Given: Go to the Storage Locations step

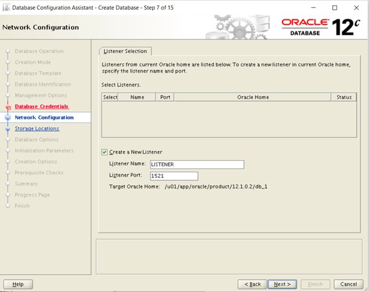Looking at the screenshot, I should click(37, 129).
